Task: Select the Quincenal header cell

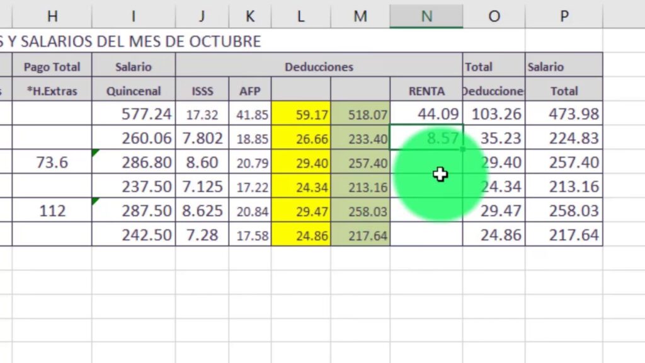Action: coord(134,91)
